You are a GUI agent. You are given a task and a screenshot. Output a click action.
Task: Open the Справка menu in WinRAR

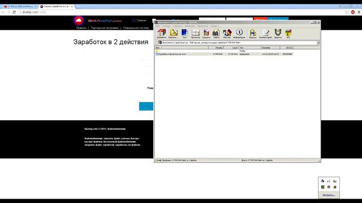tap(214, 26)
